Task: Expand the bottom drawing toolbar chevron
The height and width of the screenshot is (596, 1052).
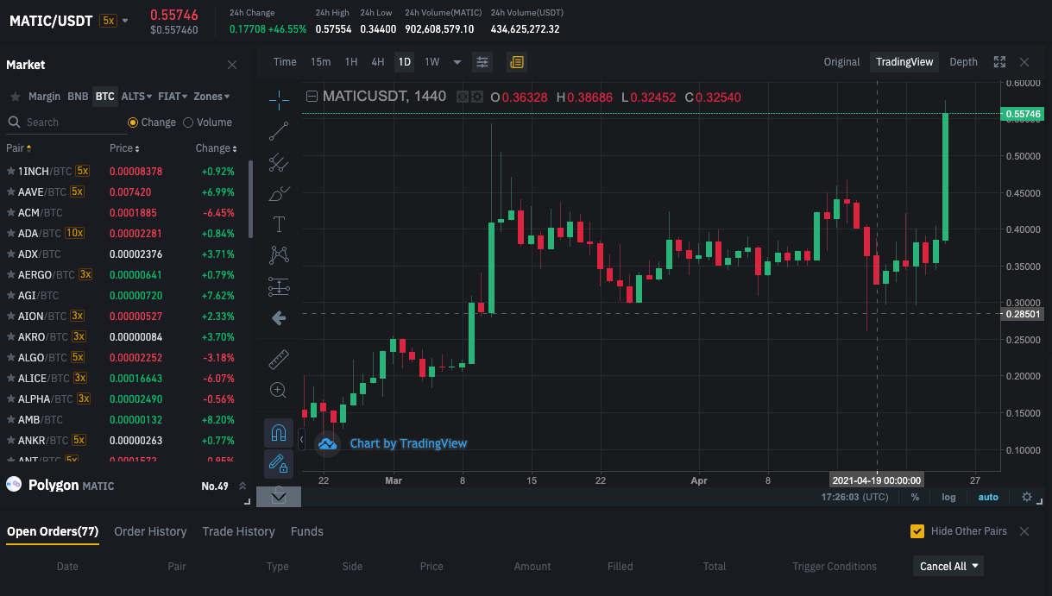Action: coord(279,497)
